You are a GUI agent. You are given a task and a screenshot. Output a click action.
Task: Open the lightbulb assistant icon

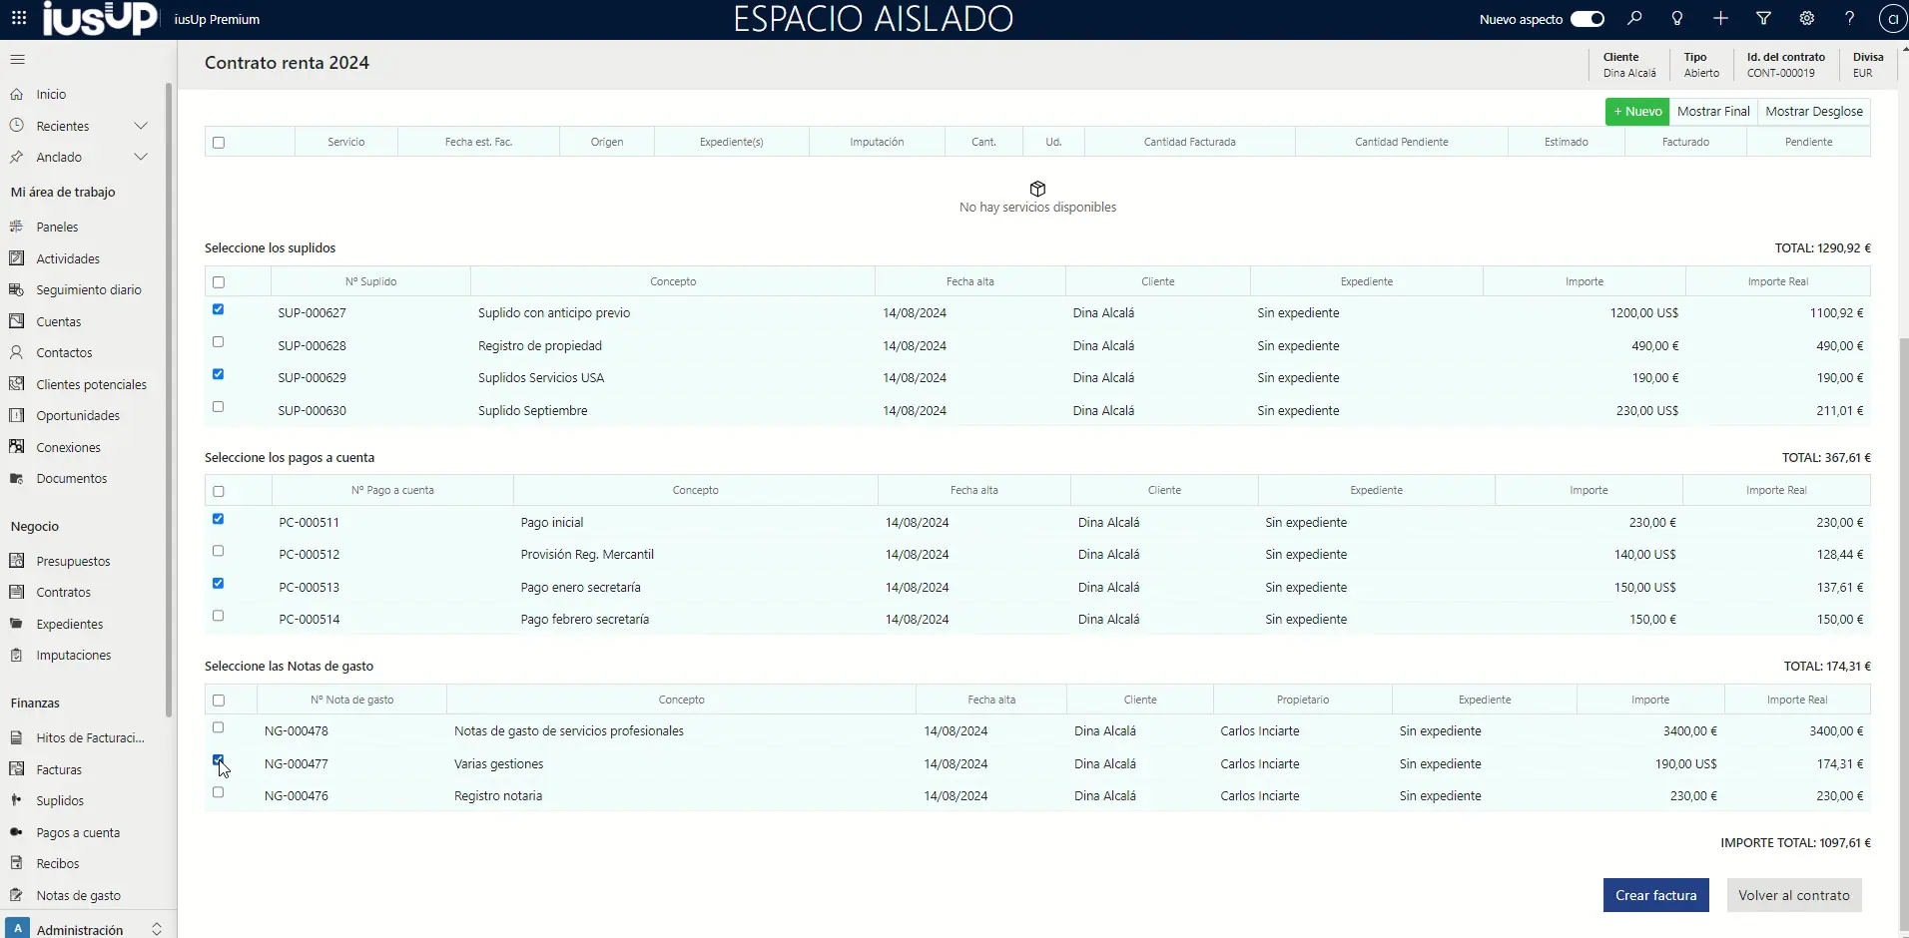[x=1677, y=19]
